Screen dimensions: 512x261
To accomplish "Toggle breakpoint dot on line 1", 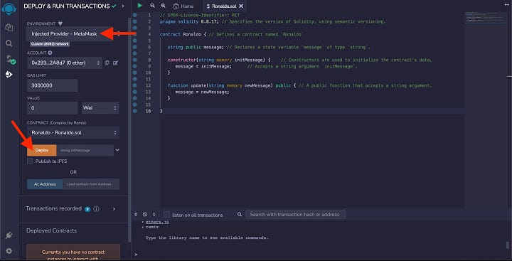I will 134,15.
